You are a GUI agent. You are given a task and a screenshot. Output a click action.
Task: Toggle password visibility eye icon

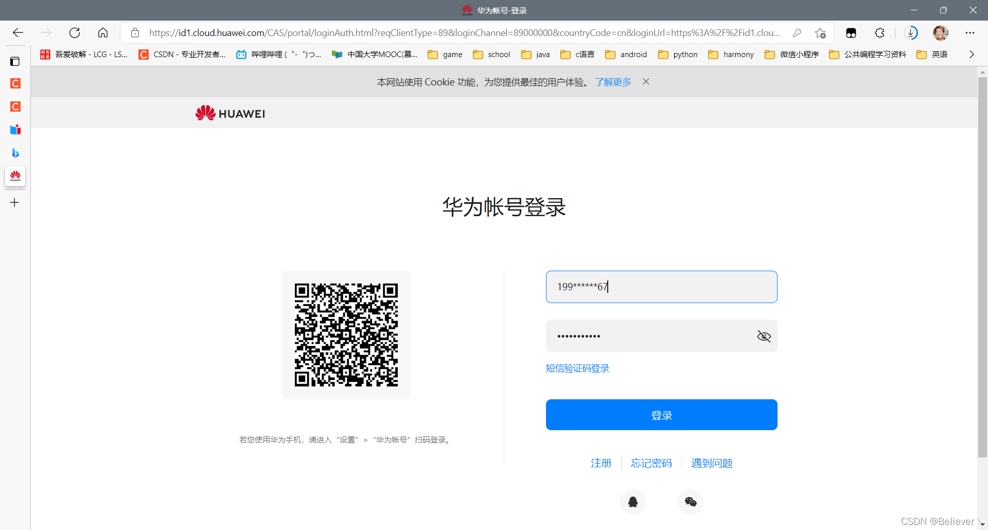(764, 337)
